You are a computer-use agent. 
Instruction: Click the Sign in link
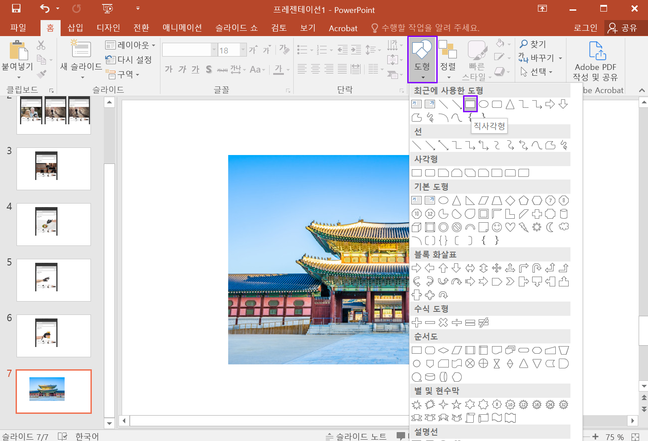585,28
